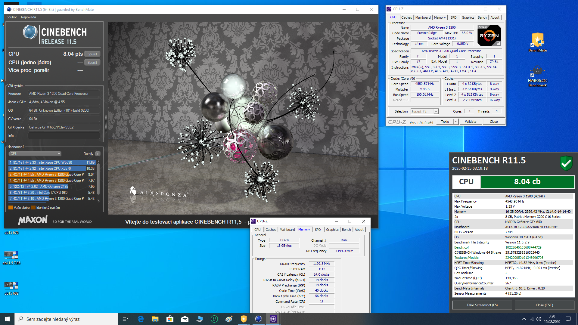Open the Windows Start menu
The width and height of the screenshot is (578, 325).
(7, 319)
